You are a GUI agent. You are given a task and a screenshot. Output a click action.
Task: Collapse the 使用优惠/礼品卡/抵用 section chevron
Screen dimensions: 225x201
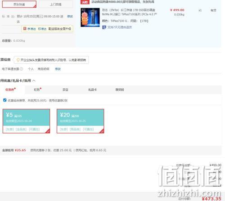click(34, 81)
